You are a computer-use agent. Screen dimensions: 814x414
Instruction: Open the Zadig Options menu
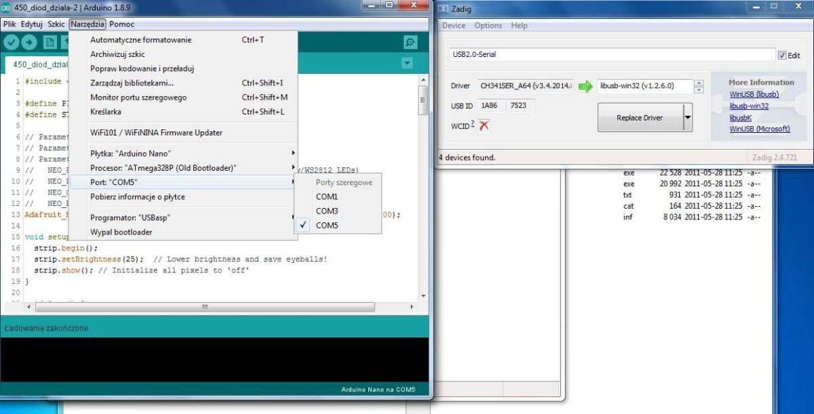point(488,26)
